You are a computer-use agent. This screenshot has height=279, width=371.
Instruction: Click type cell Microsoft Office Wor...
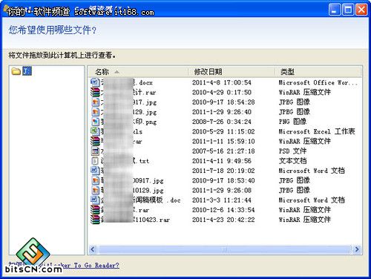[x=318, y=82]
